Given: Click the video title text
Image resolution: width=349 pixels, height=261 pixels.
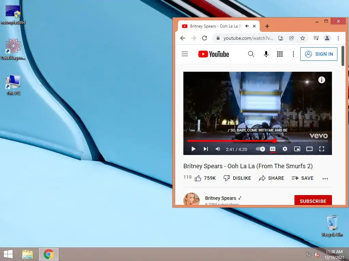Looking at the screenshot, I should 248,166.
